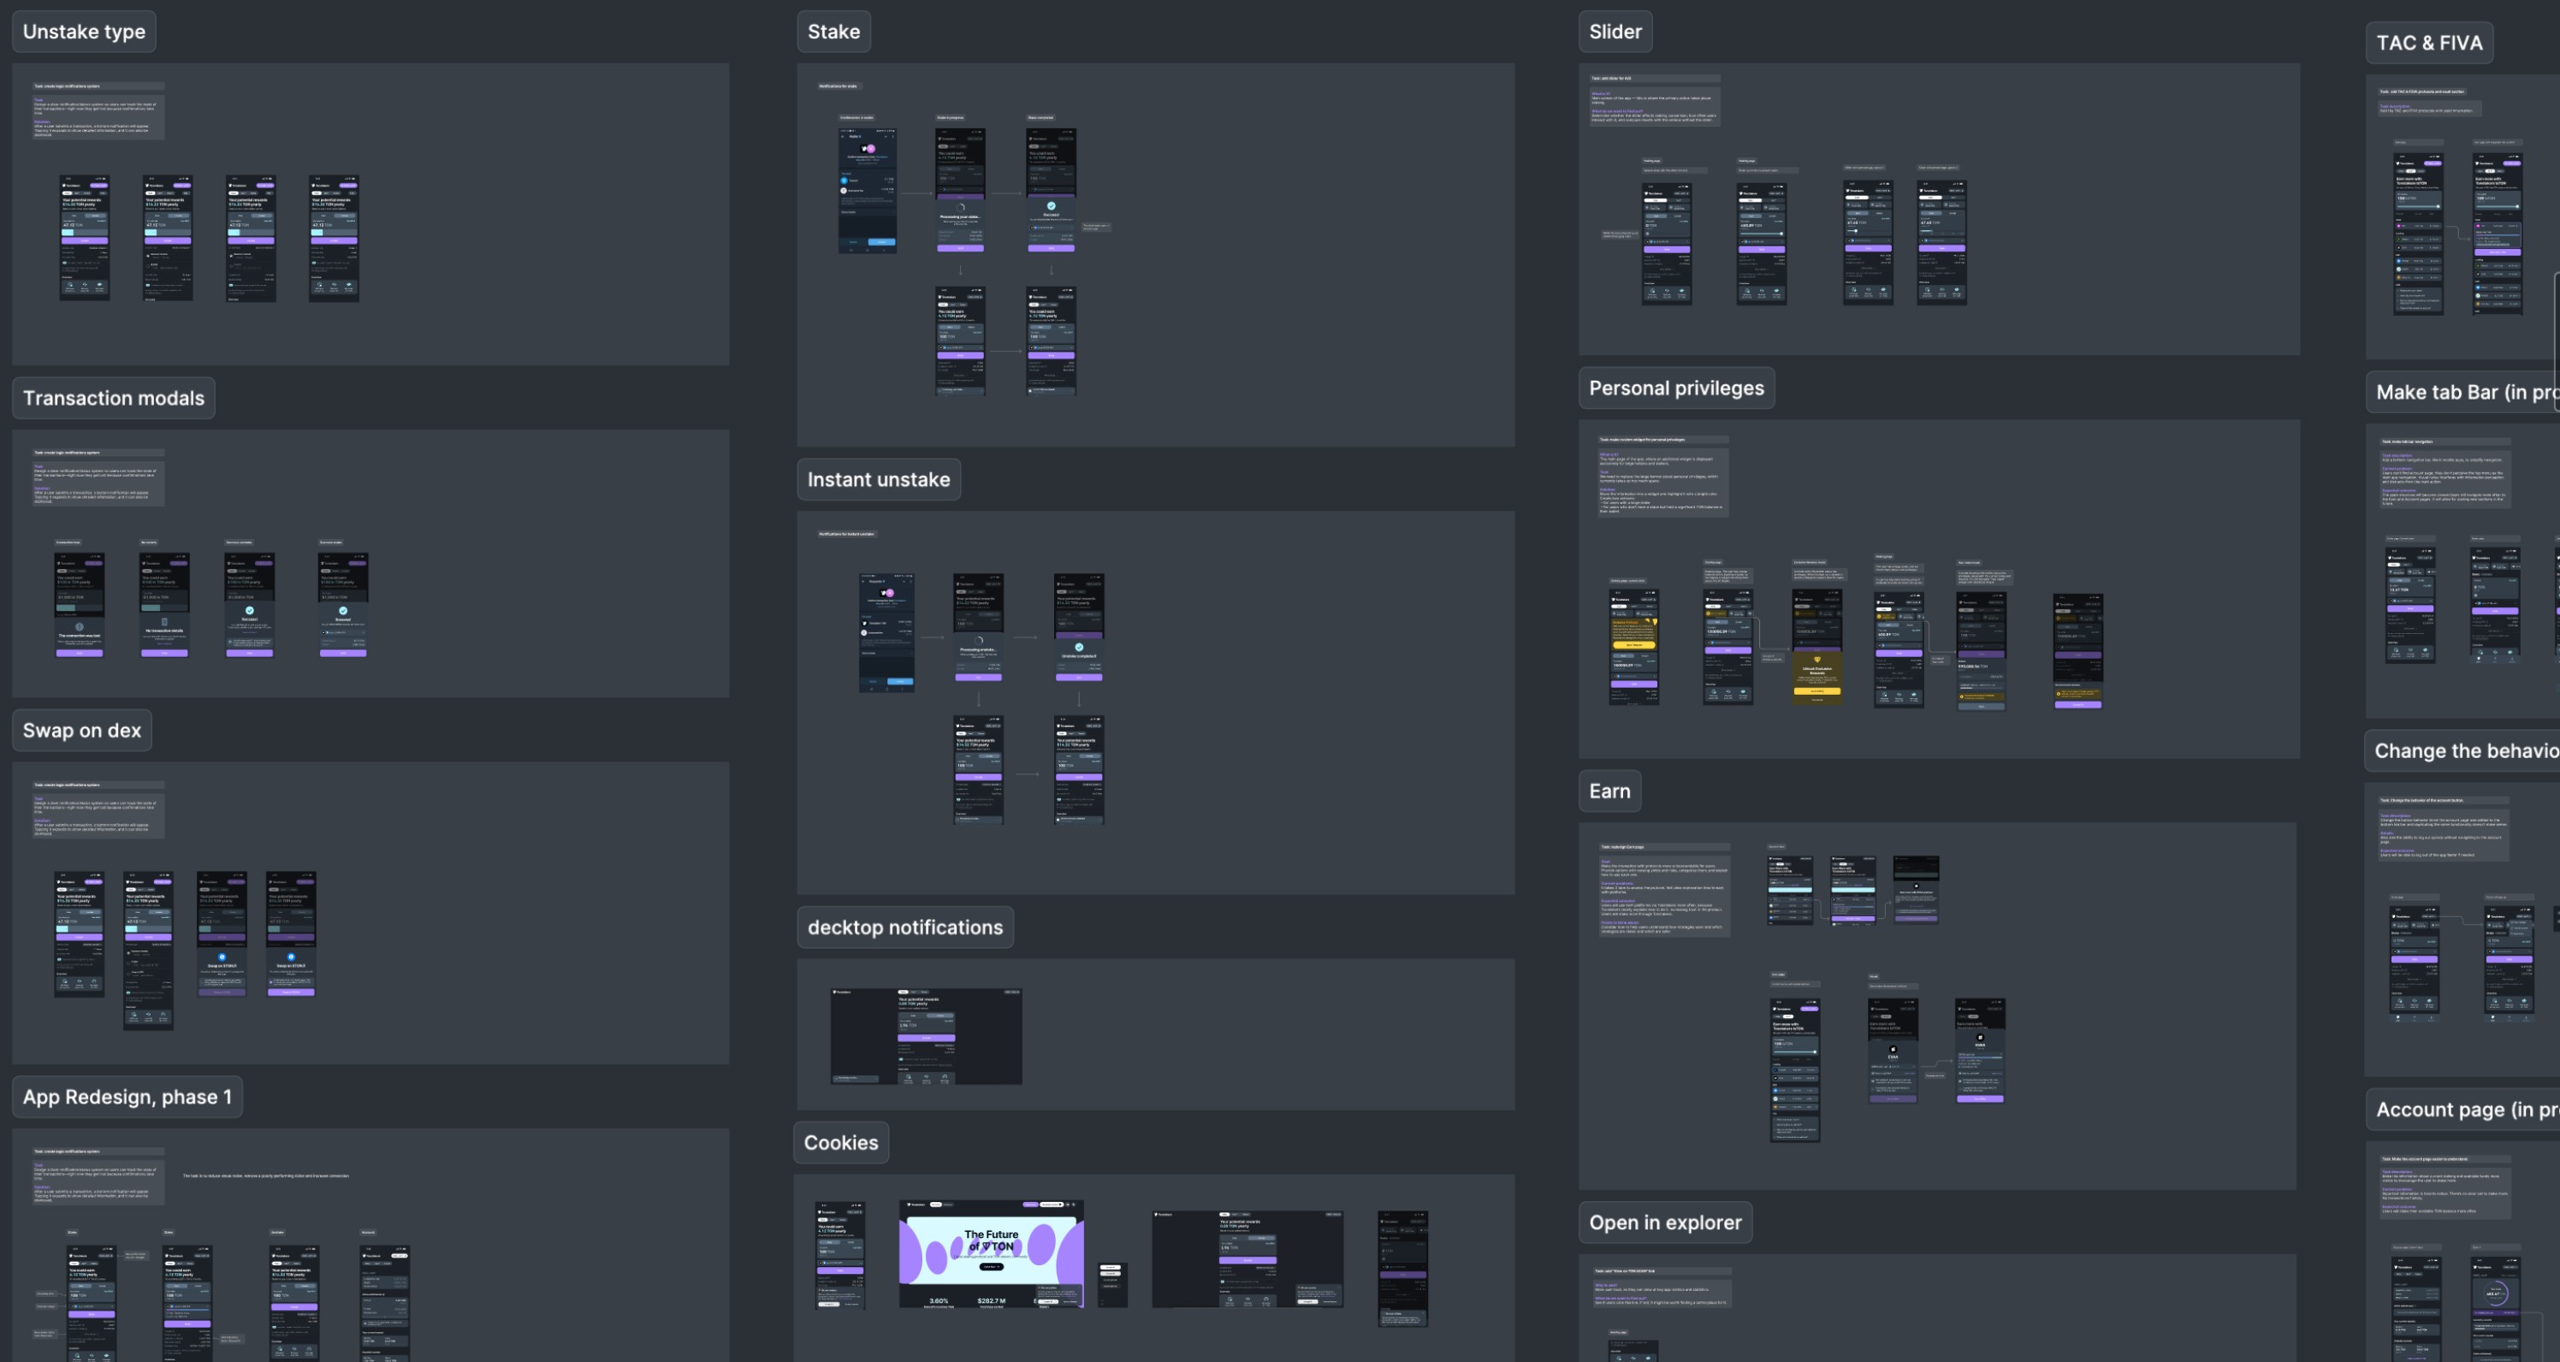The width and height of the screenshot is (2560, 1362).
Task: Select the 'Personal privileges' section label
Action: (x=1675, y=388)
